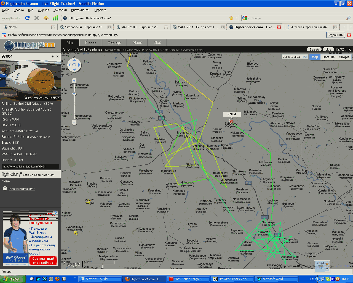Switch to МАКС 2011 - Не для всех tab
The image size is (353, 283).
pos(198,27)
